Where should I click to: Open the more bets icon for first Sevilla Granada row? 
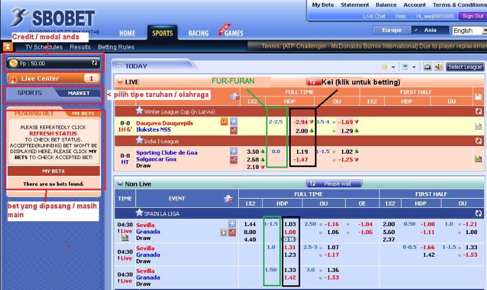click(x=232, y=232)
